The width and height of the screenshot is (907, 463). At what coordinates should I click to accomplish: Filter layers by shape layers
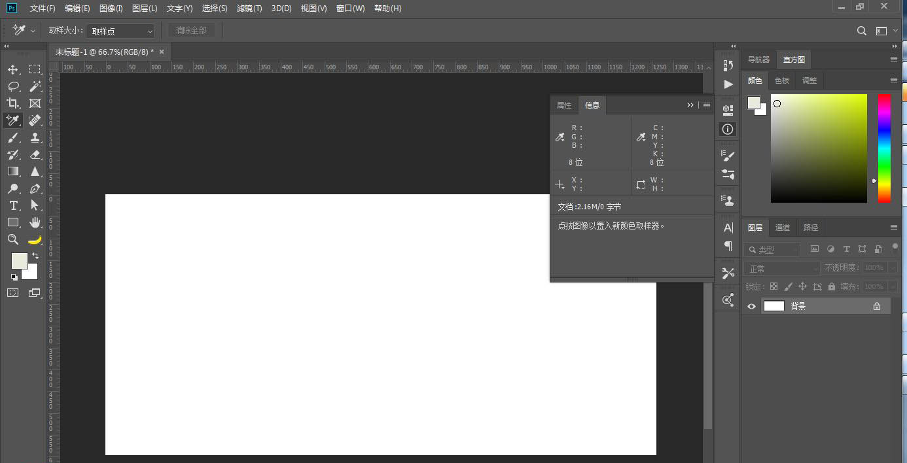862,249
